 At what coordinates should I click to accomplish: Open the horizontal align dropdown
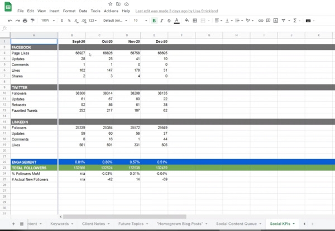[x=218, y=21]
